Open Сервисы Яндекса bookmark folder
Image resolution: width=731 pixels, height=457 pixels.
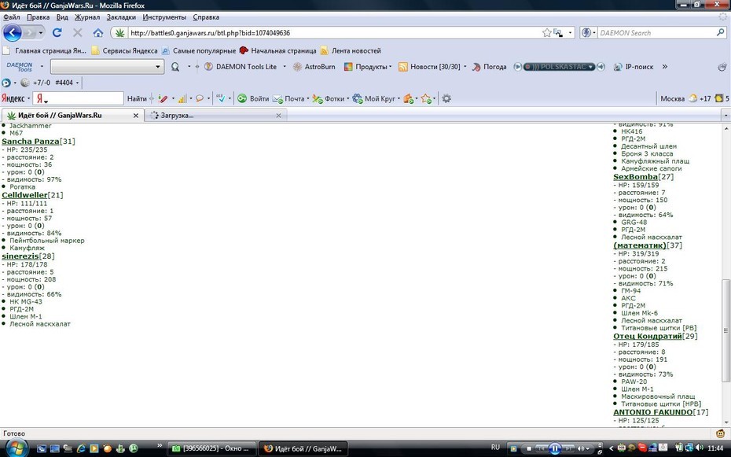pyautogui.click(x=124, y=51)
